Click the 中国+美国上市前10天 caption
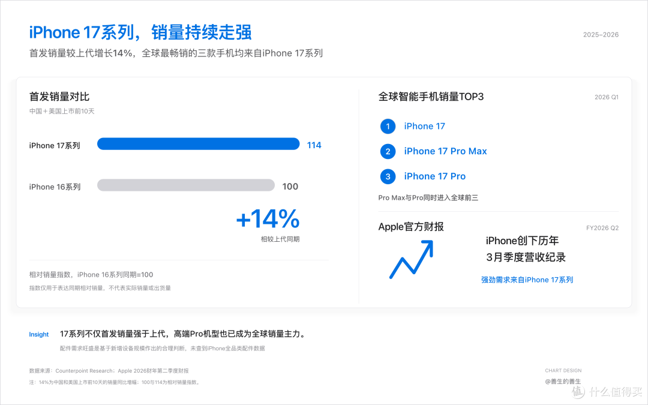 pyautogui.click(x=62, y=111)
